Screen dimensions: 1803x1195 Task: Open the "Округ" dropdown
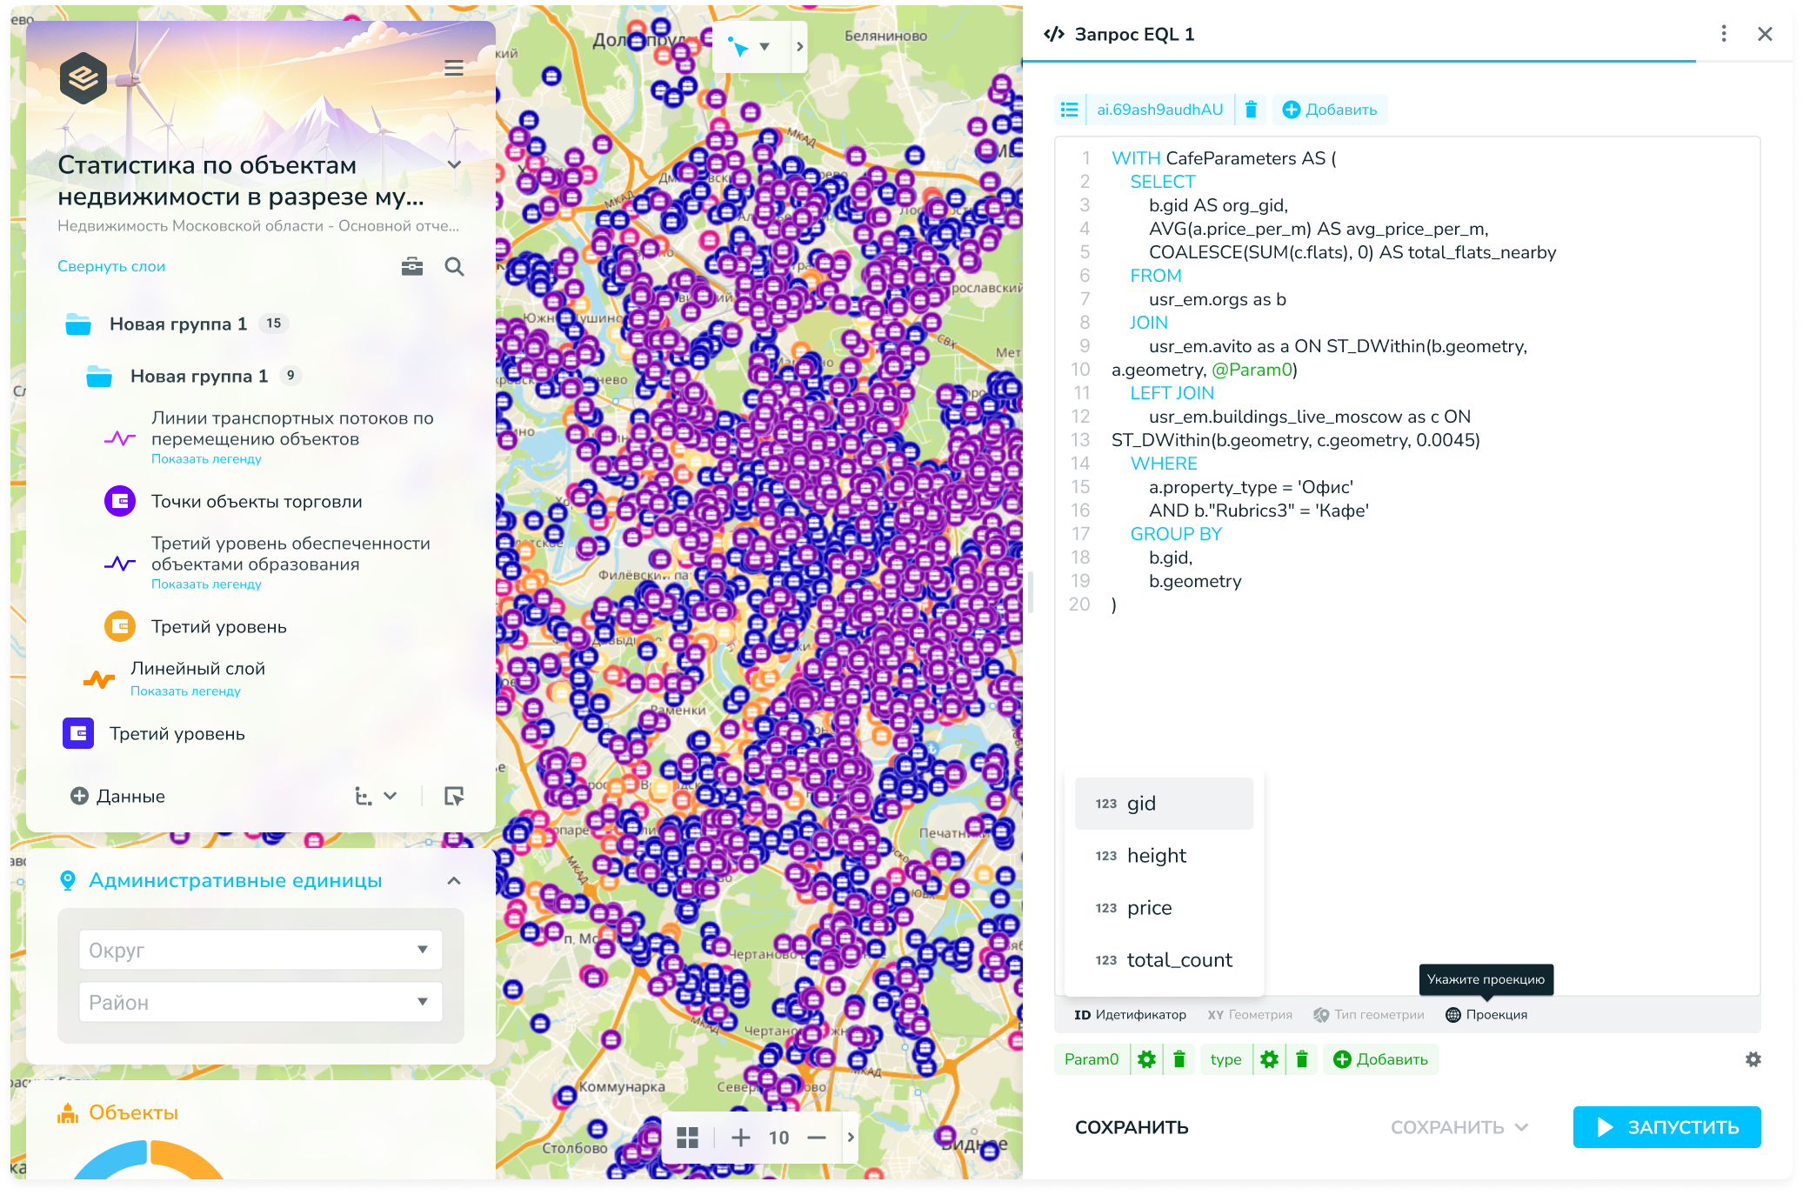click(261, 950)
